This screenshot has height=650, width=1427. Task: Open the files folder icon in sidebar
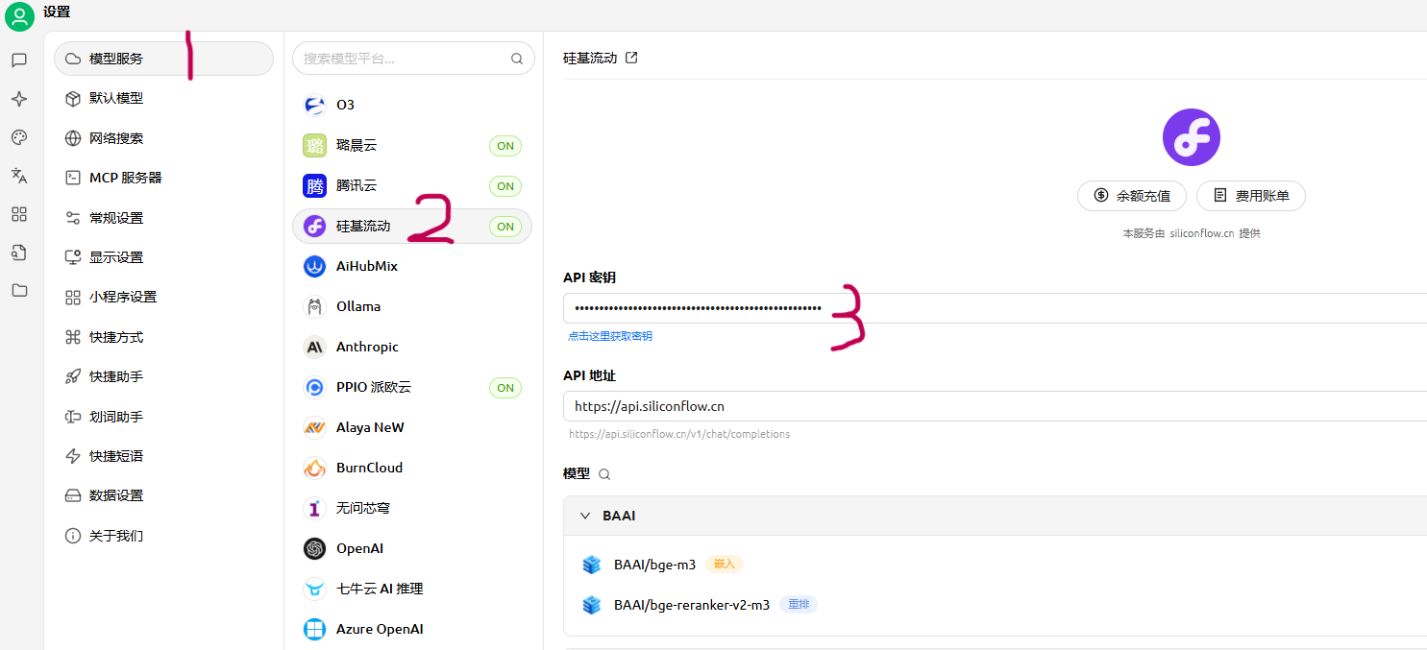click(x=19, y=290)
